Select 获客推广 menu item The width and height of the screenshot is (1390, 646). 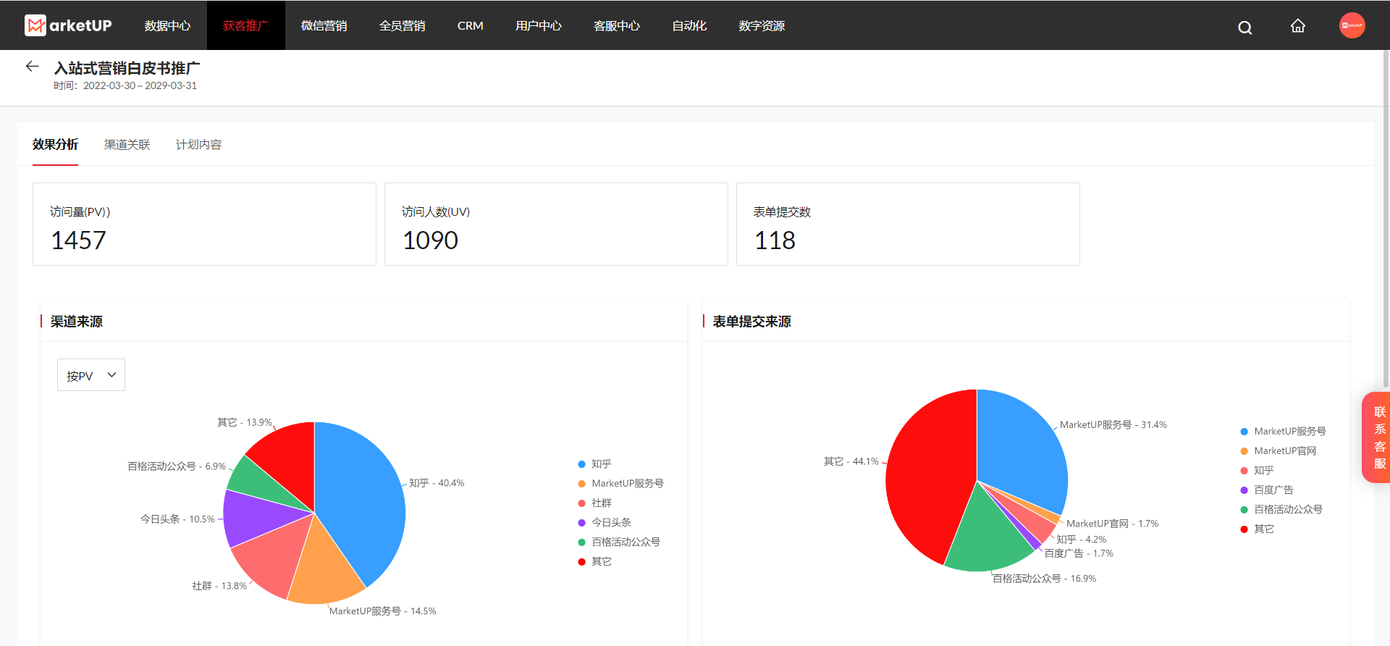[x=246, y=25]
